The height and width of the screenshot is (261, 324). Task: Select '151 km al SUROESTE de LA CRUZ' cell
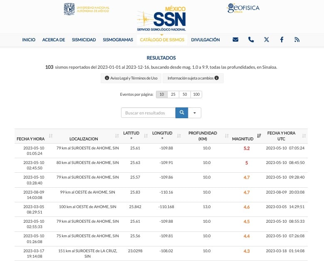coord(88,254)
